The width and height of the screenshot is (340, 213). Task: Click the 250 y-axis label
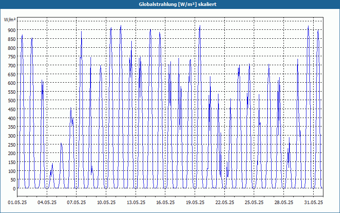[x=12, y=145]
